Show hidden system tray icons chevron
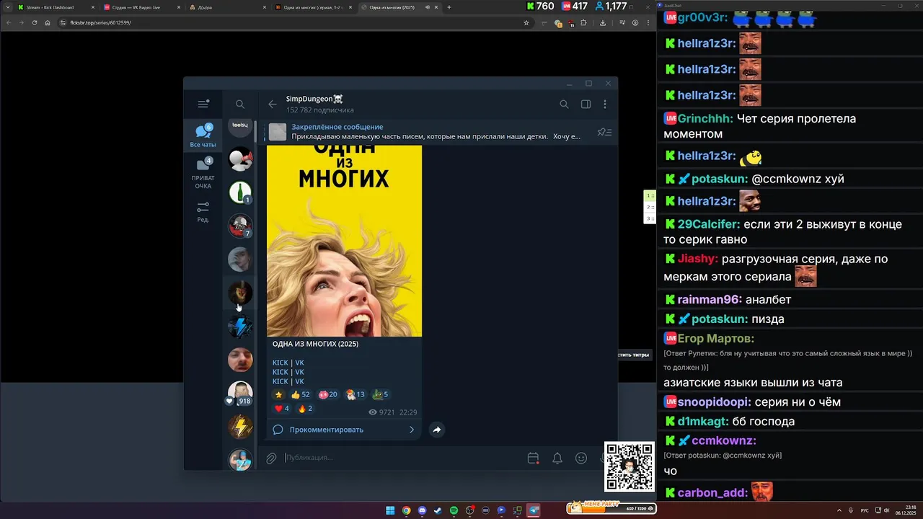This screenshot has height=519, width=923. click(839, 510)
